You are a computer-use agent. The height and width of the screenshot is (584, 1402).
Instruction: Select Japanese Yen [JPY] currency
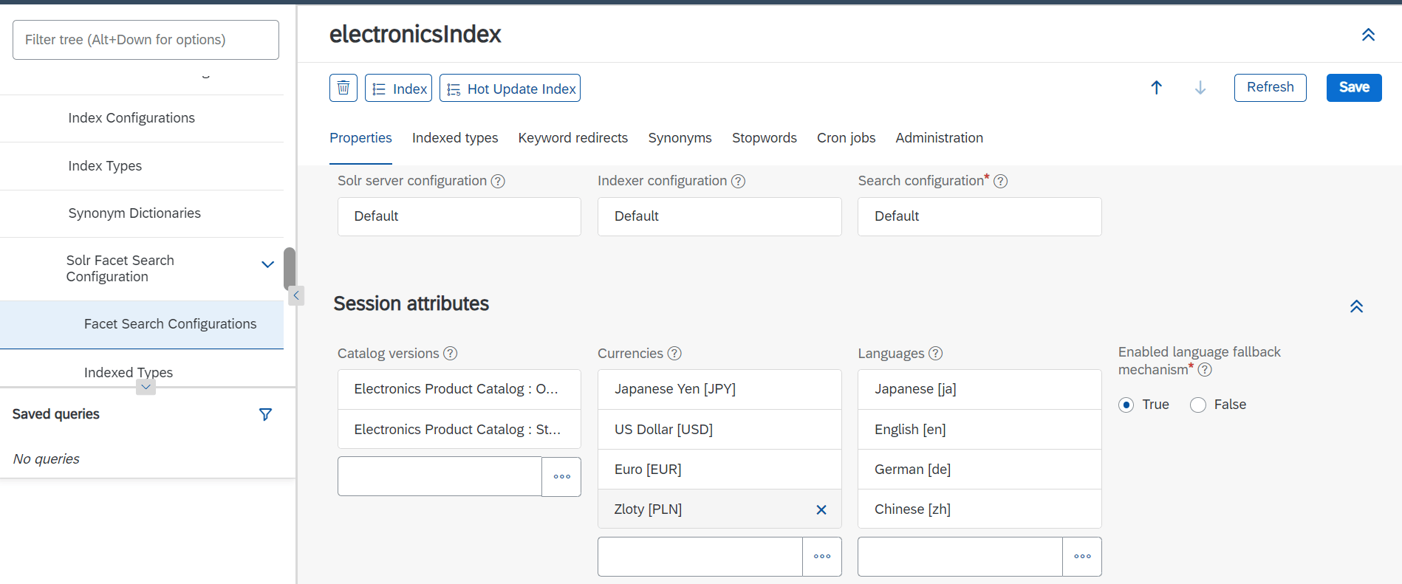(x=719, y=389)
